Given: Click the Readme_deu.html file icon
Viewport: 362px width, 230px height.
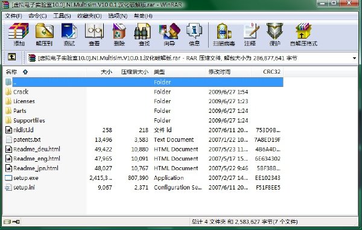Looking at the screenshot, I should point(8,149).
